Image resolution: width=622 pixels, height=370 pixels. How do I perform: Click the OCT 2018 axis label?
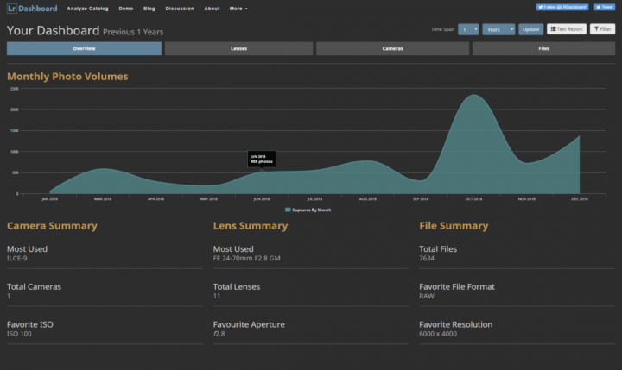(473, 199)
